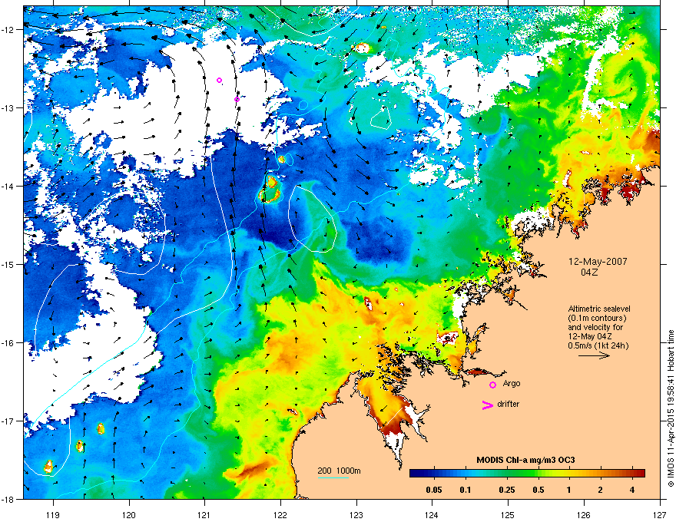Image resolution: width=676 pixels, height=522 pixels.
Task: Click the color bar value 0.05
Action: coord(434,490)
